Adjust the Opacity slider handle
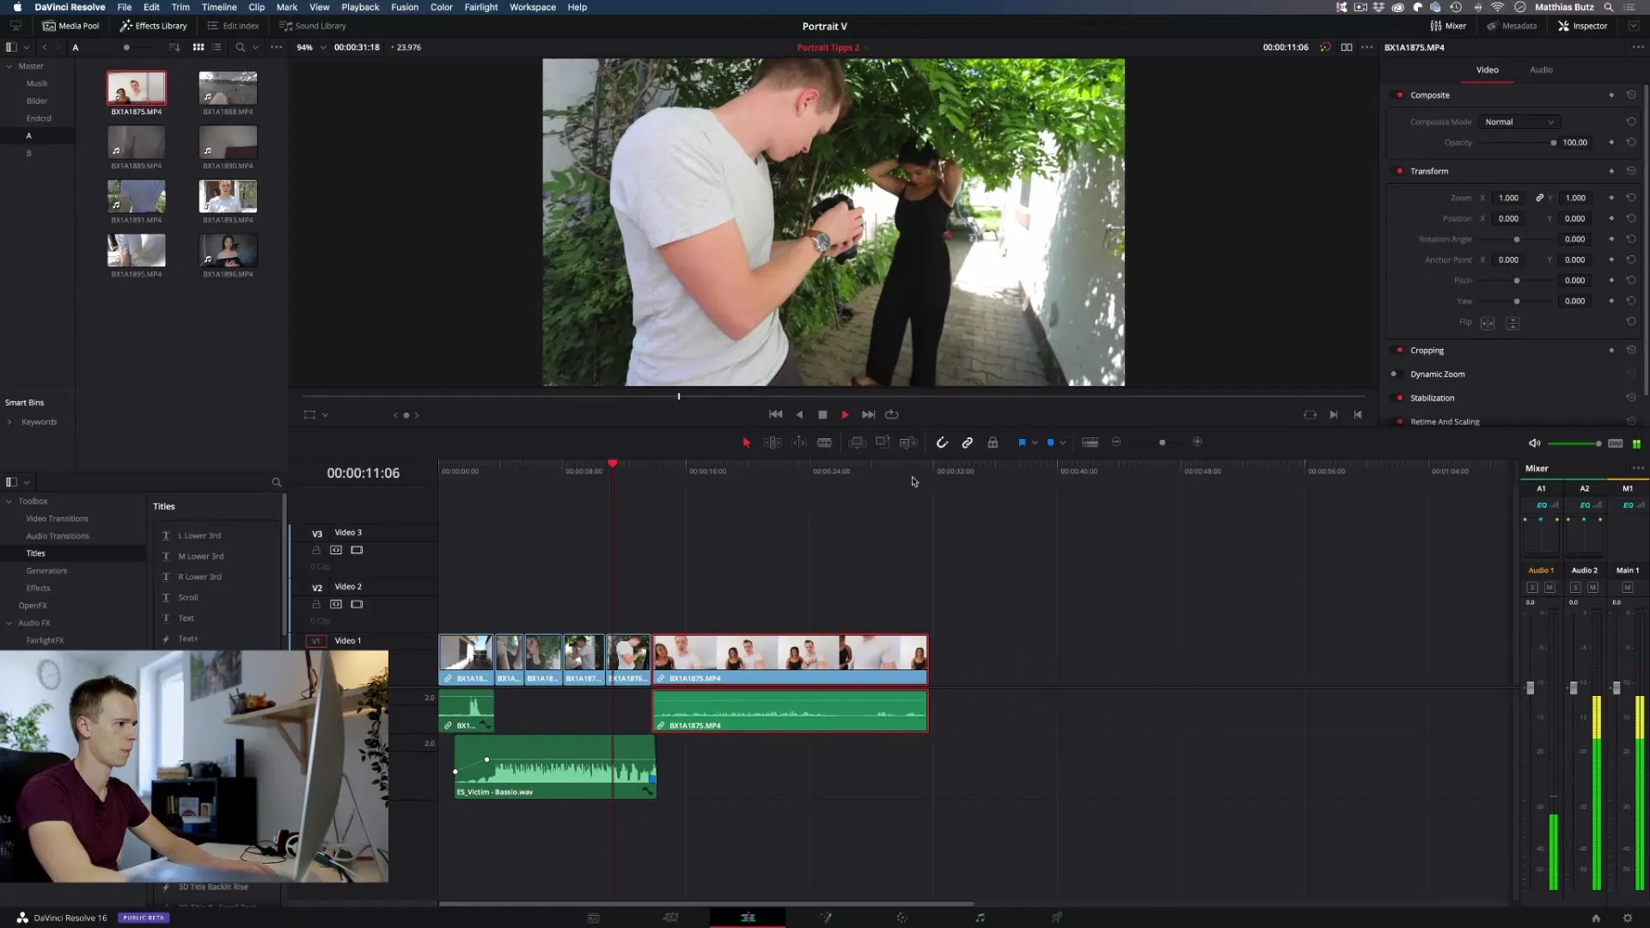1650x928 pixels. [x=1554, y=143]
